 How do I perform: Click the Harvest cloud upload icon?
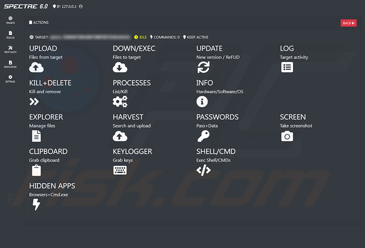120,136
